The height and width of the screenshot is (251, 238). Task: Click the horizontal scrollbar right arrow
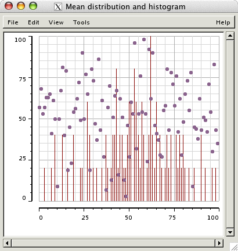(x=219, y=243)
